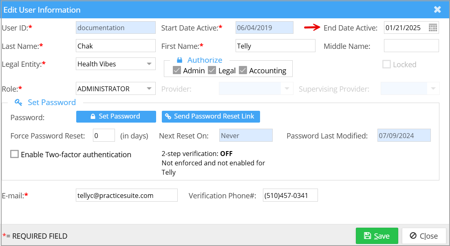Expand the Legal Entity dropdown
The width and height of the screenshot is (450, 246).
point(149,64)
